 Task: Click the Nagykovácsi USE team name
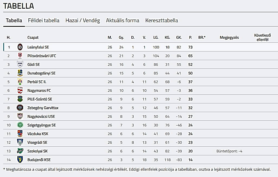pyautogui.click(x=41, y=116)
